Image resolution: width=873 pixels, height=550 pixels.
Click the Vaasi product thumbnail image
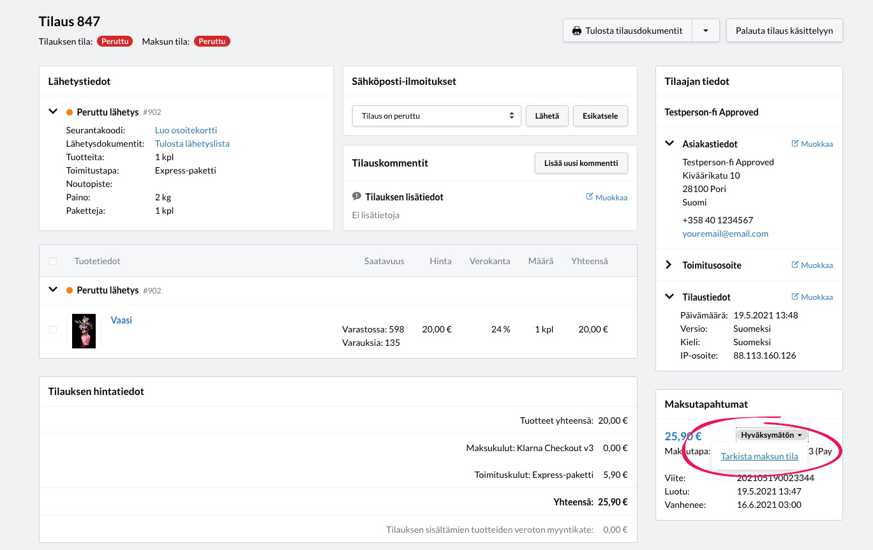click(84, 331)
